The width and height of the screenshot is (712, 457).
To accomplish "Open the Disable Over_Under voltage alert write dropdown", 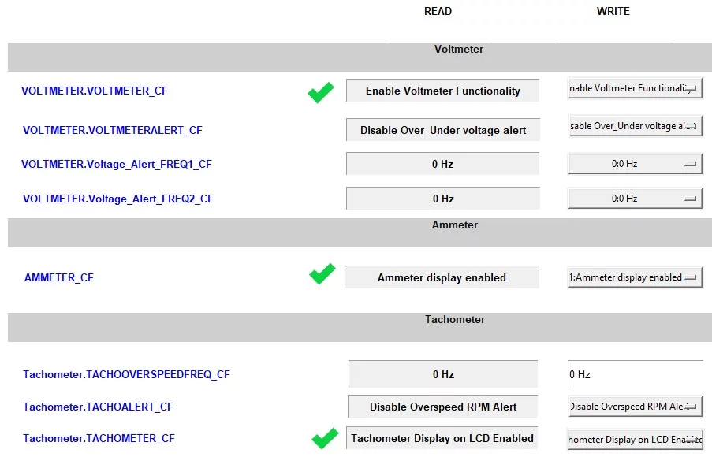I will click(635, 126).
